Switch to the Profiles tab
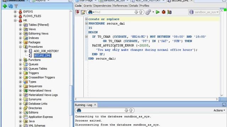The height and width of the screenshot is (127, 227). [144, 6]
